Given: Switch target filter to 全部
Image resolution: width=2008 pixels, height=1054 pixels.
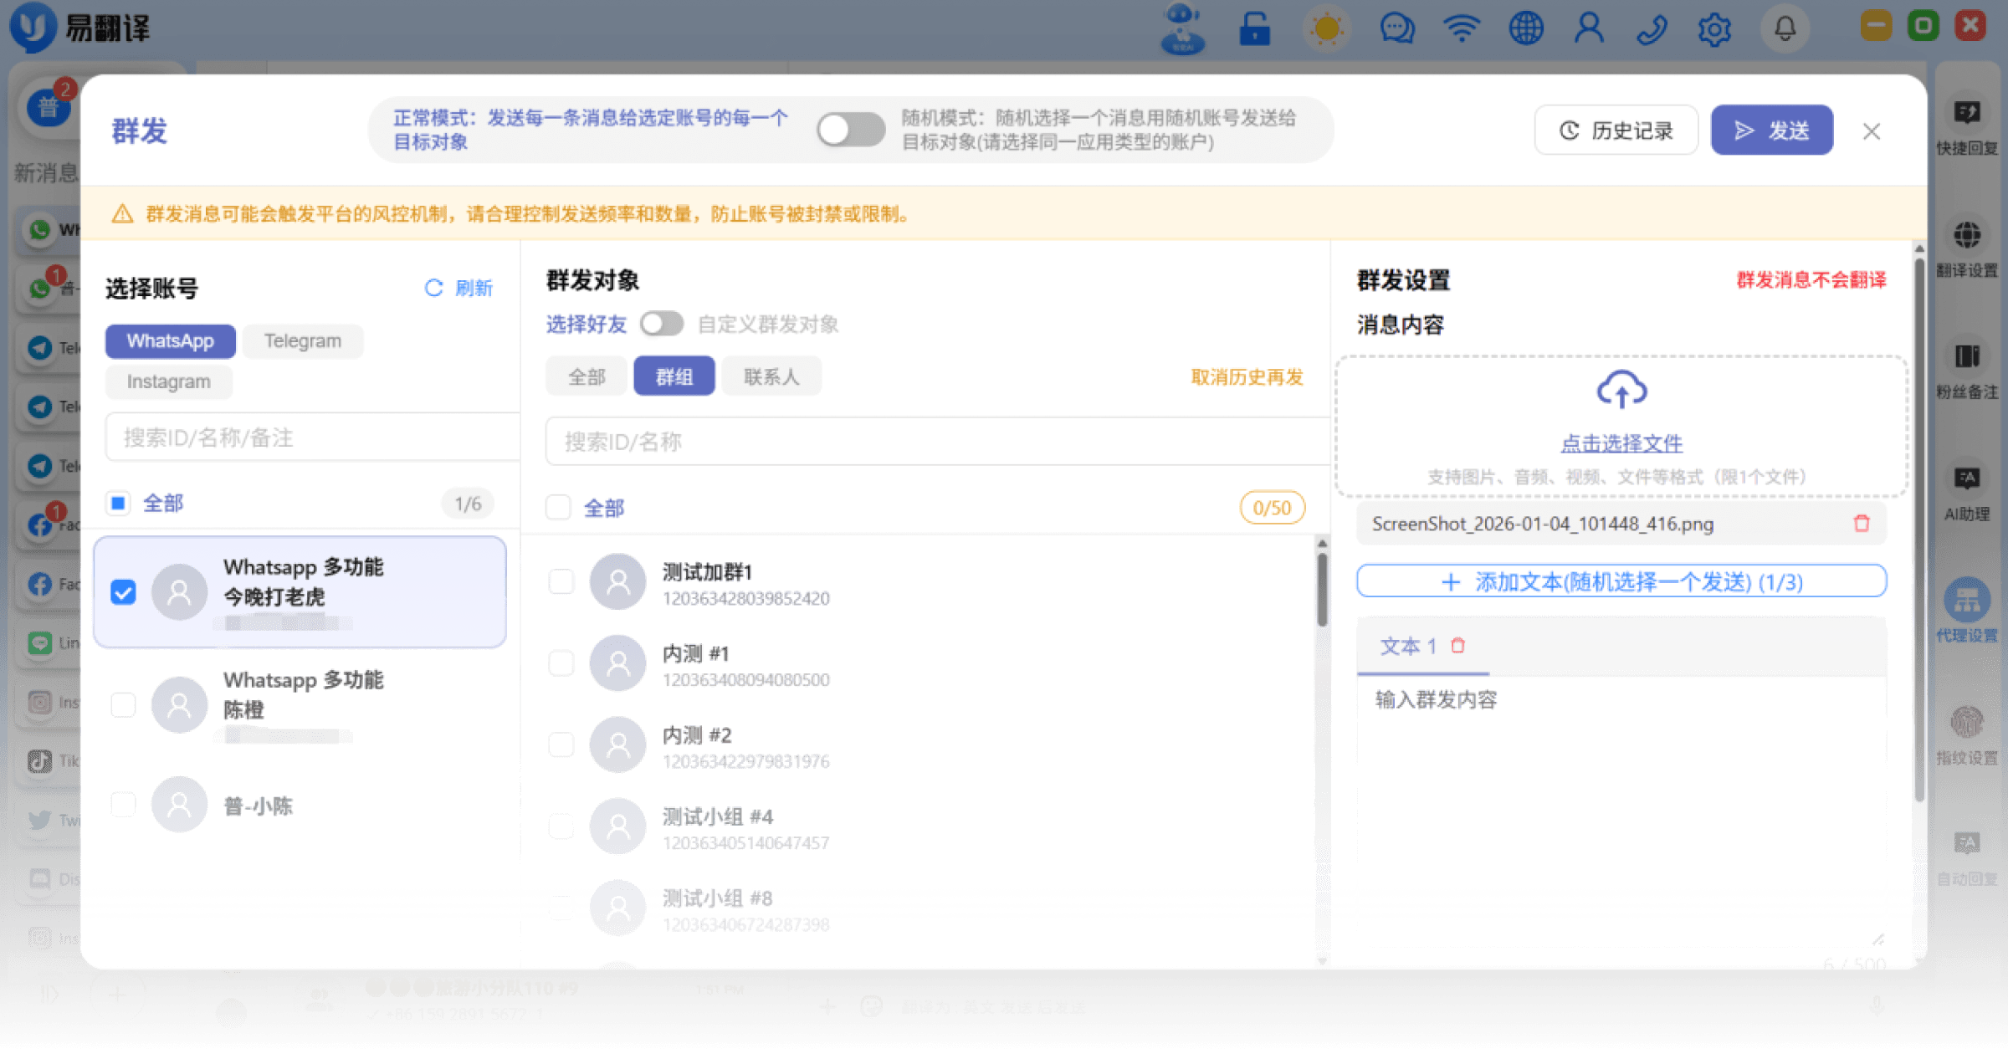Looking at the screenshot, I should point(587,376).
